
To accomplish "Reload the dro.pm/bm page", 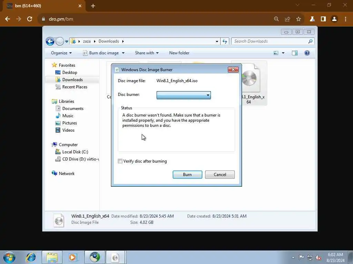I will [x=30, y=19].
